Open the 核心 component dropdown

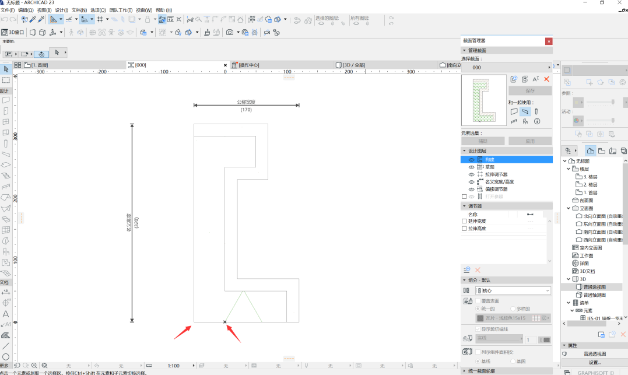coord(513,290)
